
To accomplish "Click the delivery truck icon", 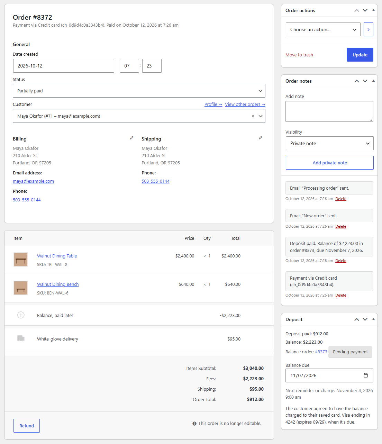I will 21,338.
